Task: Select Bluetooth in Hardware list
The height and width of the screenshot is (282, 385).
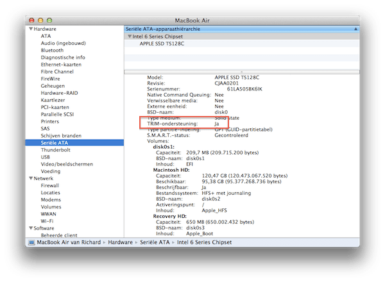Action: tap(52, 50)
